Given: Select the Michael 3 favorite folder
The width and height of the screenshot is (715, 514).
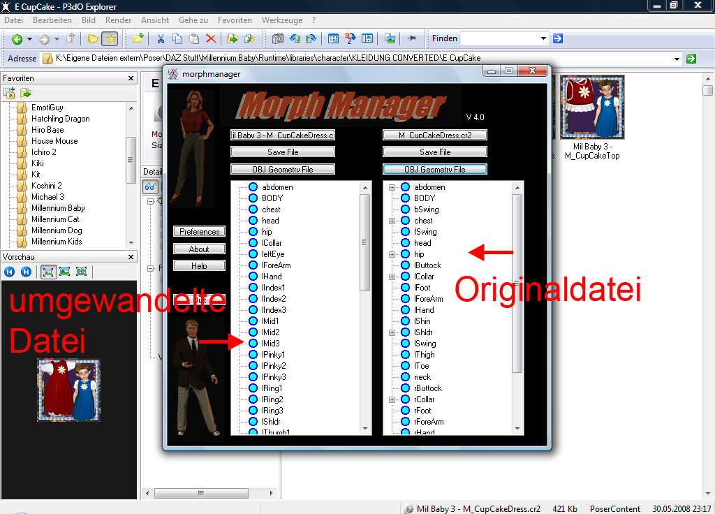Looking at the screenshot, I should tap(47, 197).
